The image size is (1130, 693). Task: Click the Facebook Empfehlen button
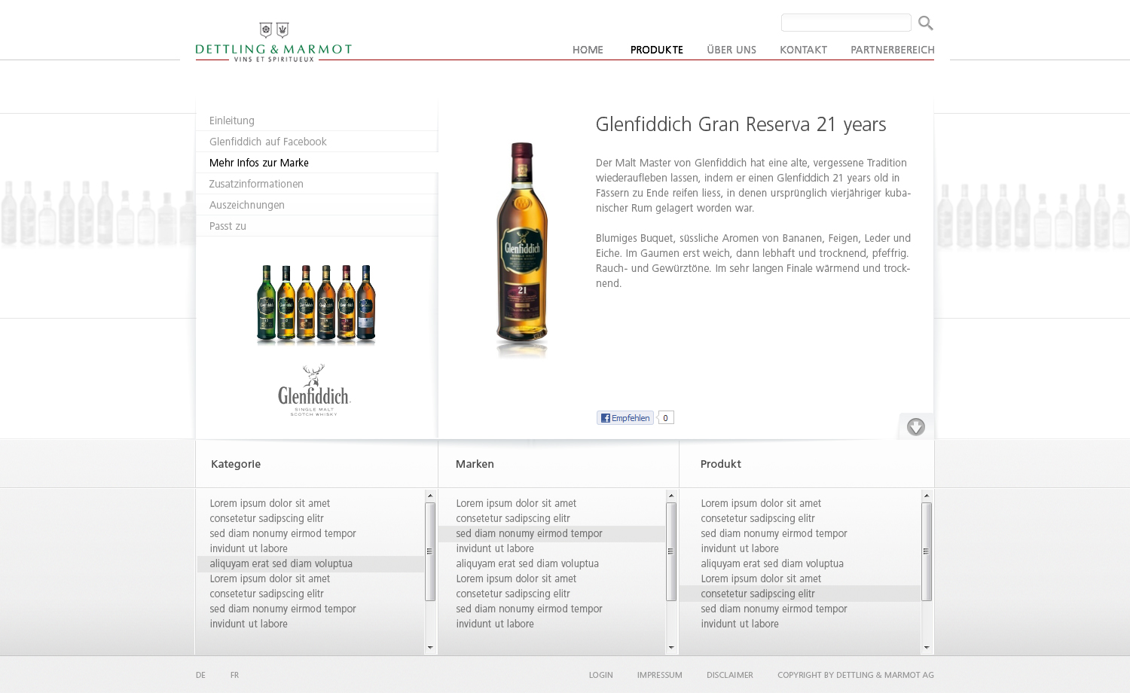[625, 418]
